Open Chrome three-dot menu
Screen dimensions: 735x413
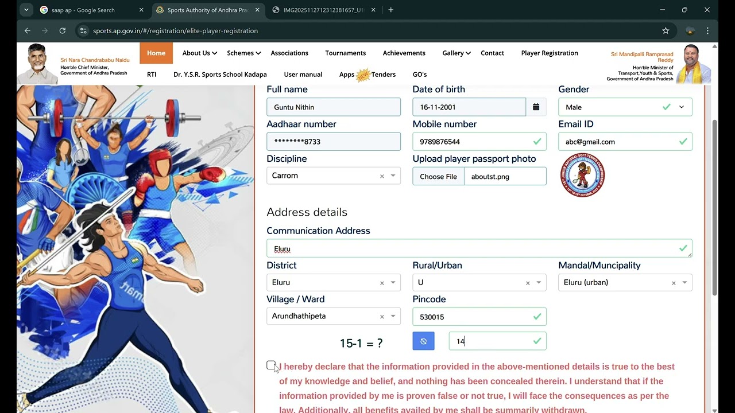coord(707,30)
